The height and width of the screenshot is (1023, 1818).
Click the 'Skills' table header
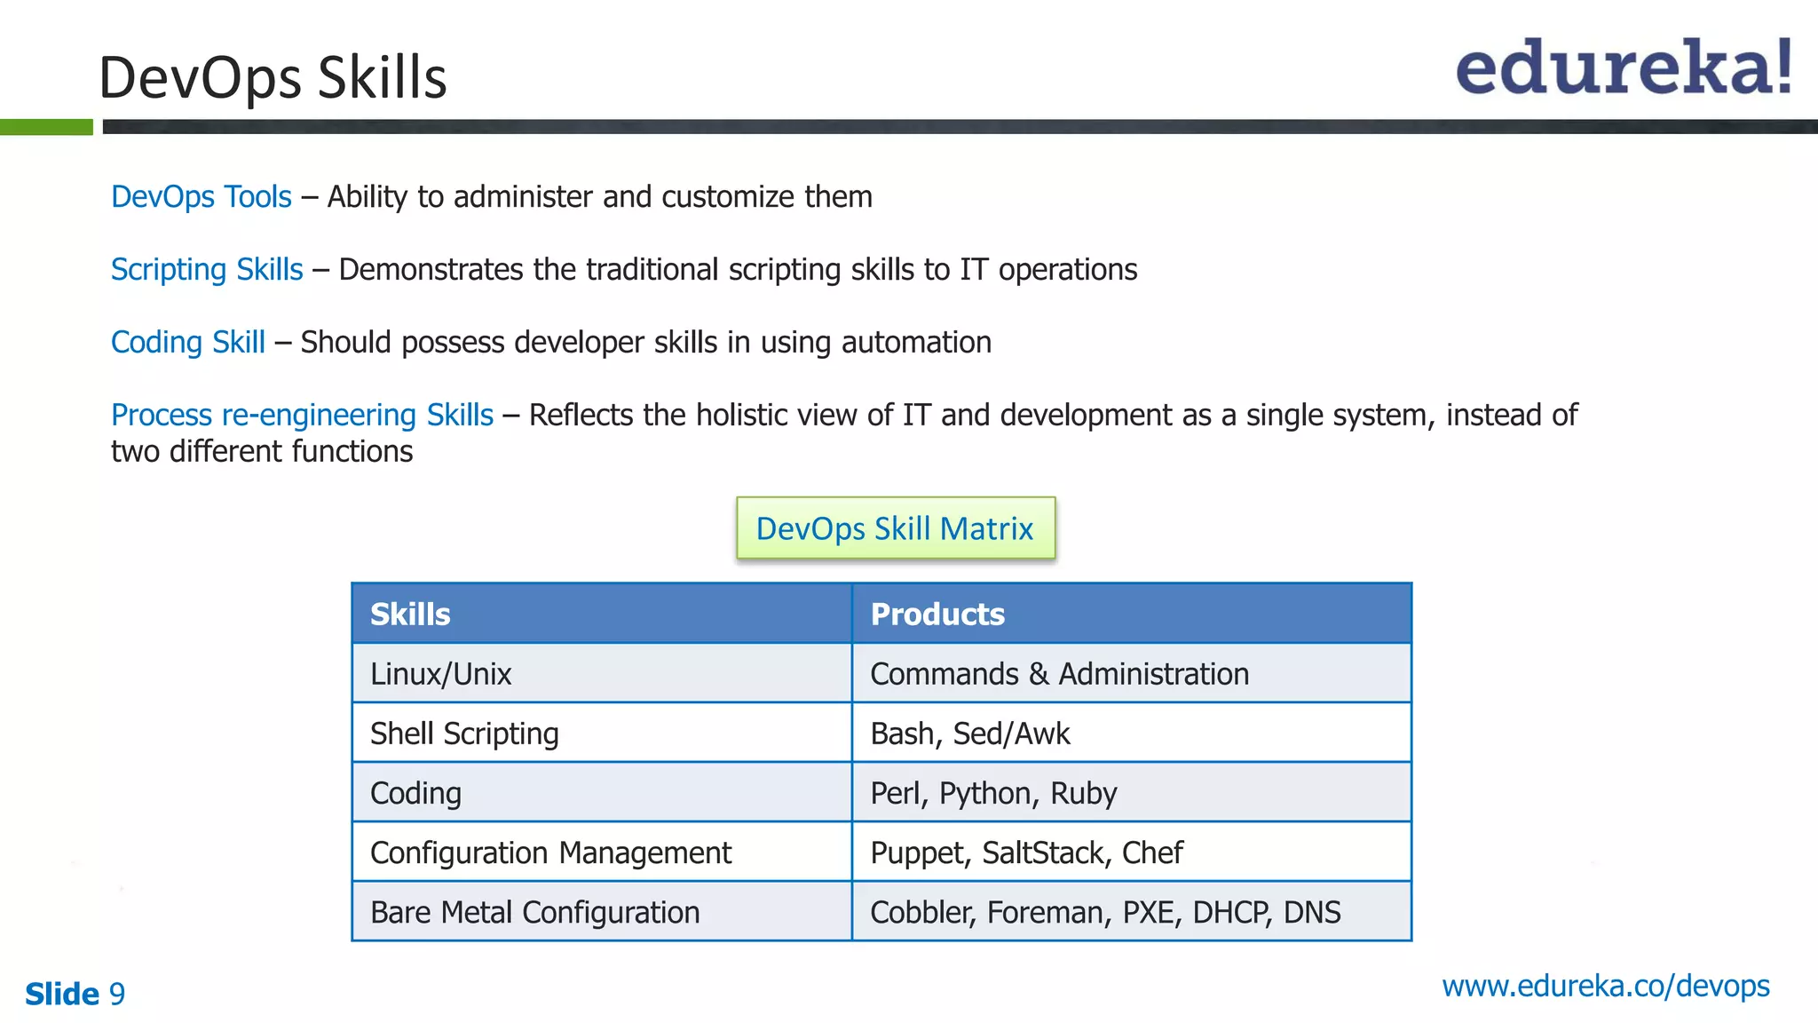click(x=602, y=614)
